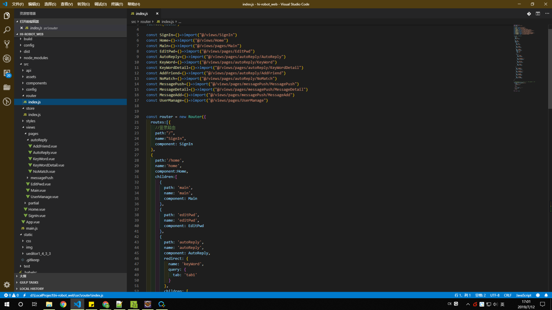Change indentation via 空格: 2 status item
This screenshot has width=552, height=310.
point(480,295)
